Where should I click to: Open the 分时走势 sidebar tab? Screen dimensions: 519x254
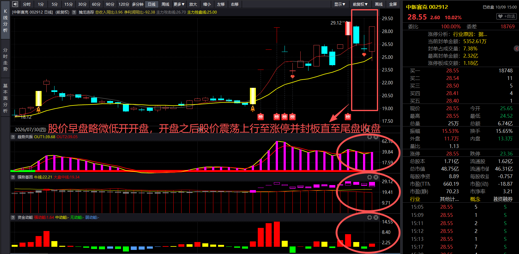tap(5, 59)
